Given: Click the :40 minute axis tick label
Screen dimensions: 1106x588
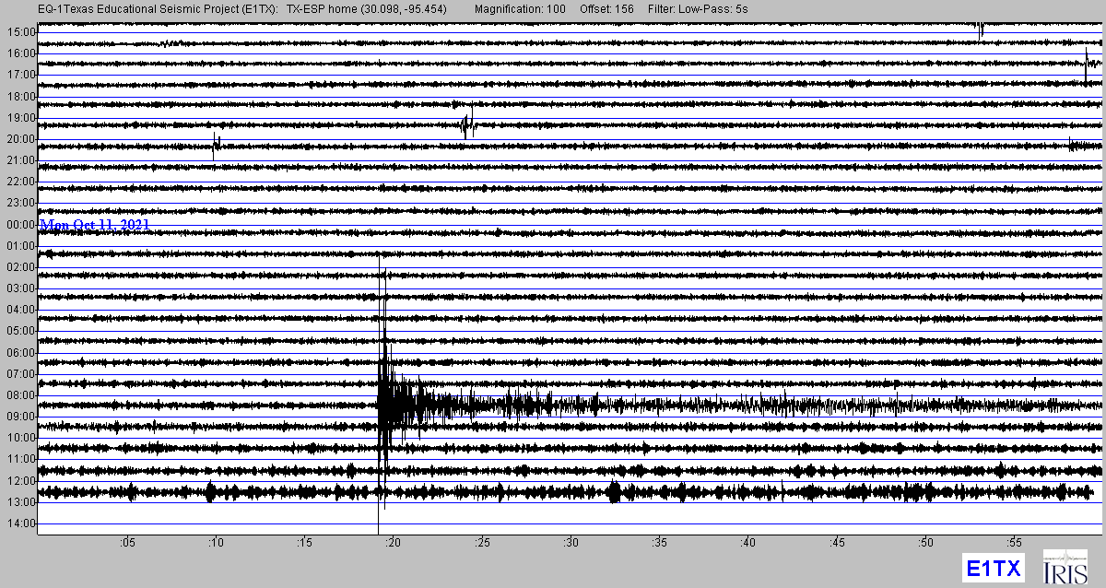Looking at the screenshot, I should point(749,542).
